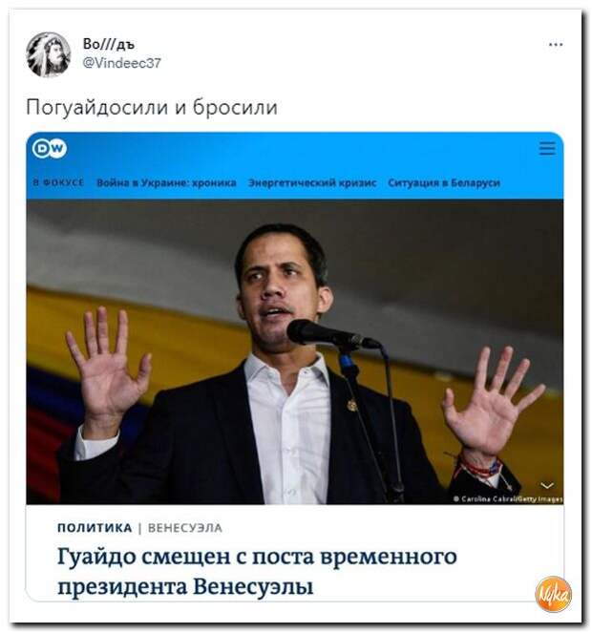Click the В ФОКУСЕ label
Viewport: 592px width, 633px height.
coord(58,182)
